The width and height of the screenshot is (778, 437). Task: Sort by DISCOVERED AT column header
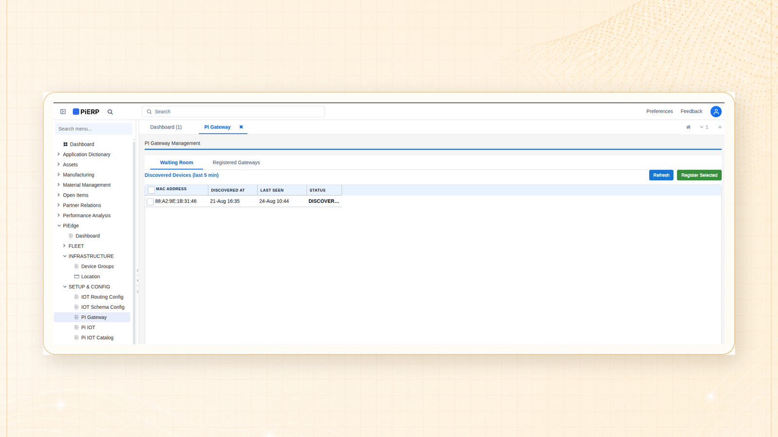pos(232,190)
